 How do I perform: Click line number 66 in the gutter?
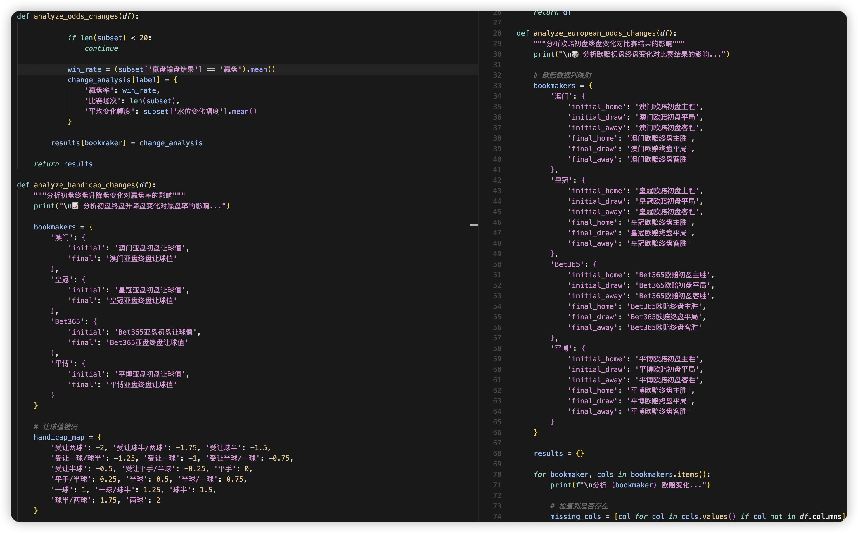point(497,433)
